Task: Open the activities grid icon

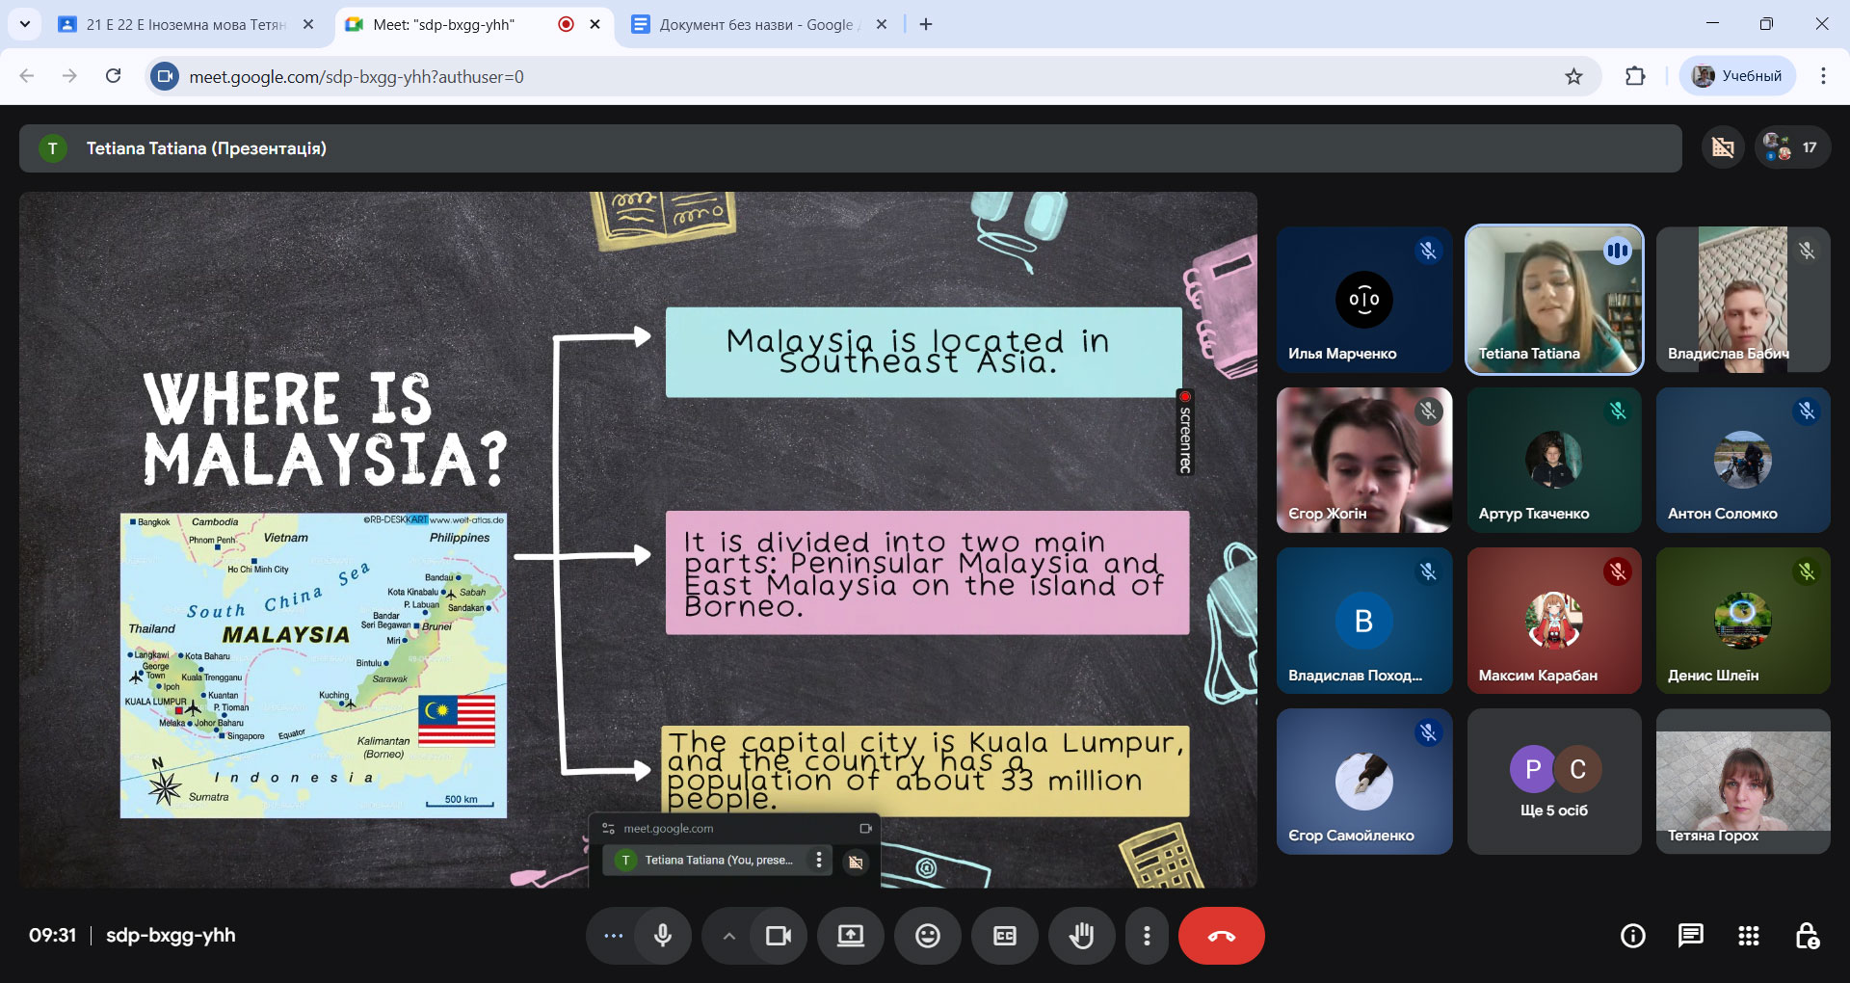Action: (x=1748, y=936)
